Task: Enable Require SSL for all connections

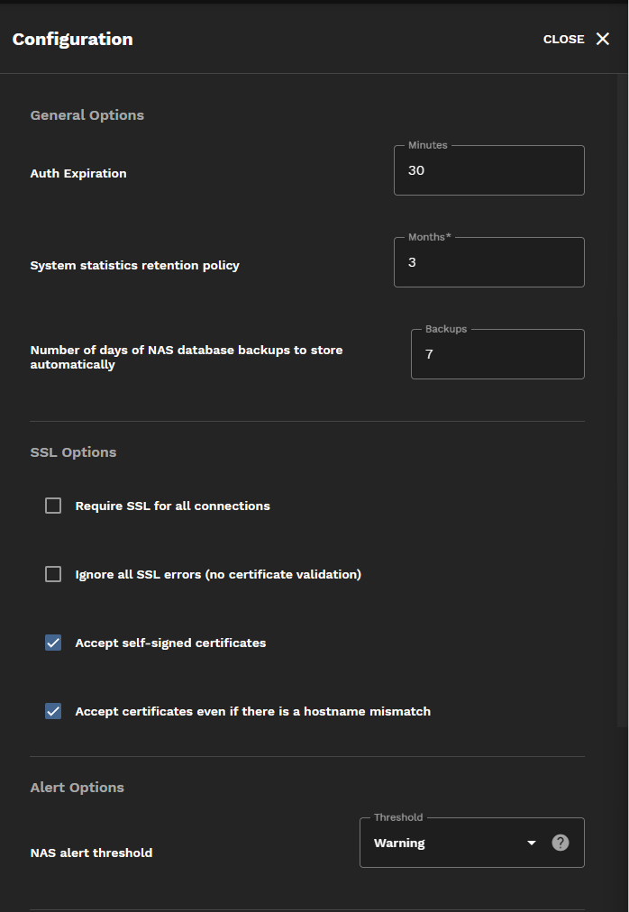Action: [x=52, y=506]
